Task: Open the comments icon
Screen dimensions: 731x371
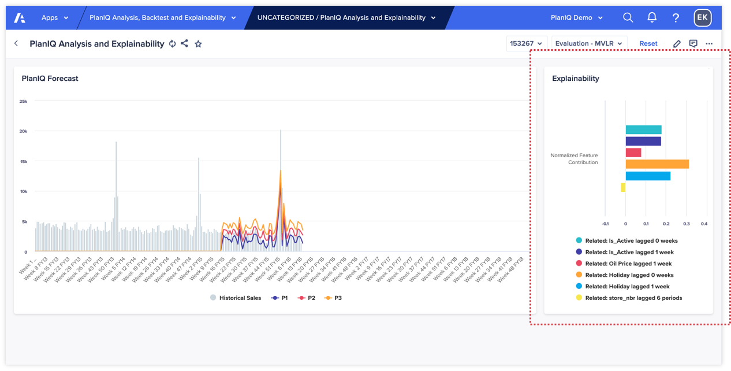Action: click(693, 43)
